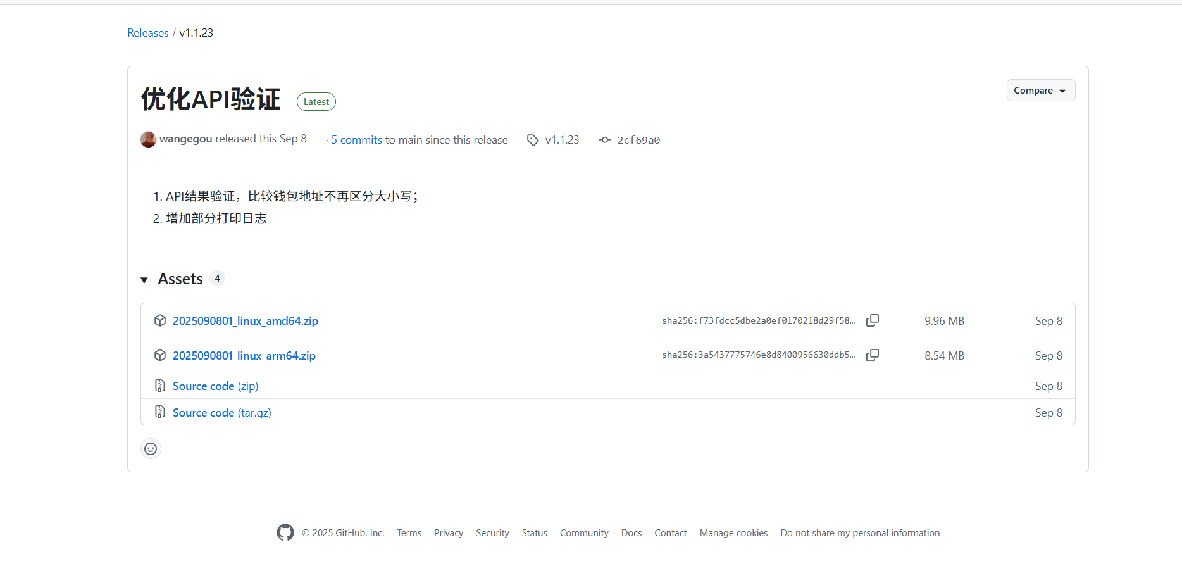Open Docs footer link
1182x578 pixels.
[x=631, y=533]
